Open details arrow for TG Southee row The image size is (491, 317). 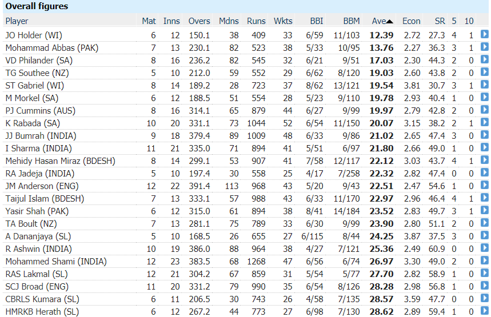click(484, 71)
